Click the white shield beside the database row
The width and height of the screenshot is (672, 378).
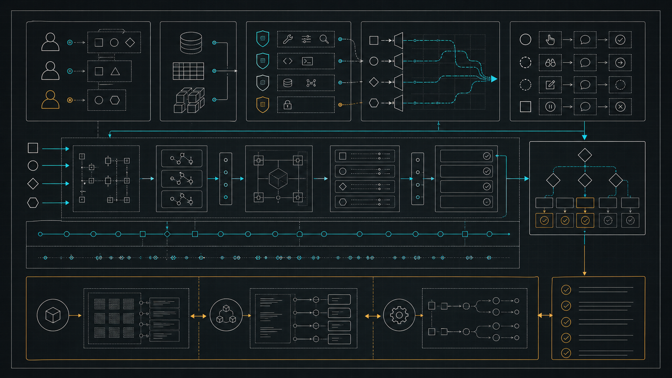pyautogui.click(x=262, y=83)
